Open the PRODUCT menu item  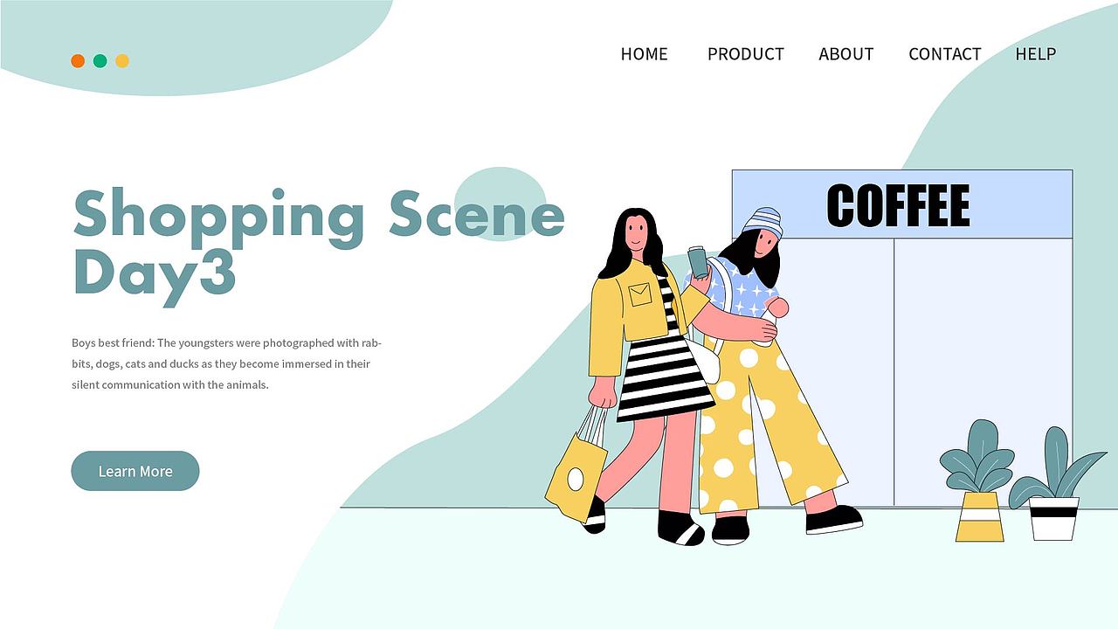pos(746,54)
